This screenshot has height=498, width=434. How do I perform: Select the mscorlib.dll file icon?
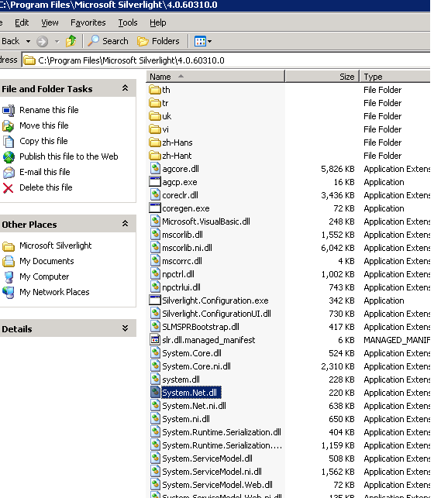coord(155,235)
